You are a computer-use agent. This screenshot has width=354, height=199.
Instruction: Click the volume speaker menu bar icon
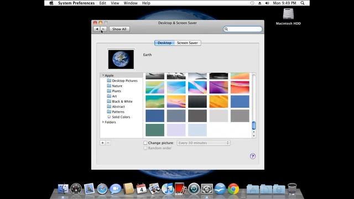(267, 3)
